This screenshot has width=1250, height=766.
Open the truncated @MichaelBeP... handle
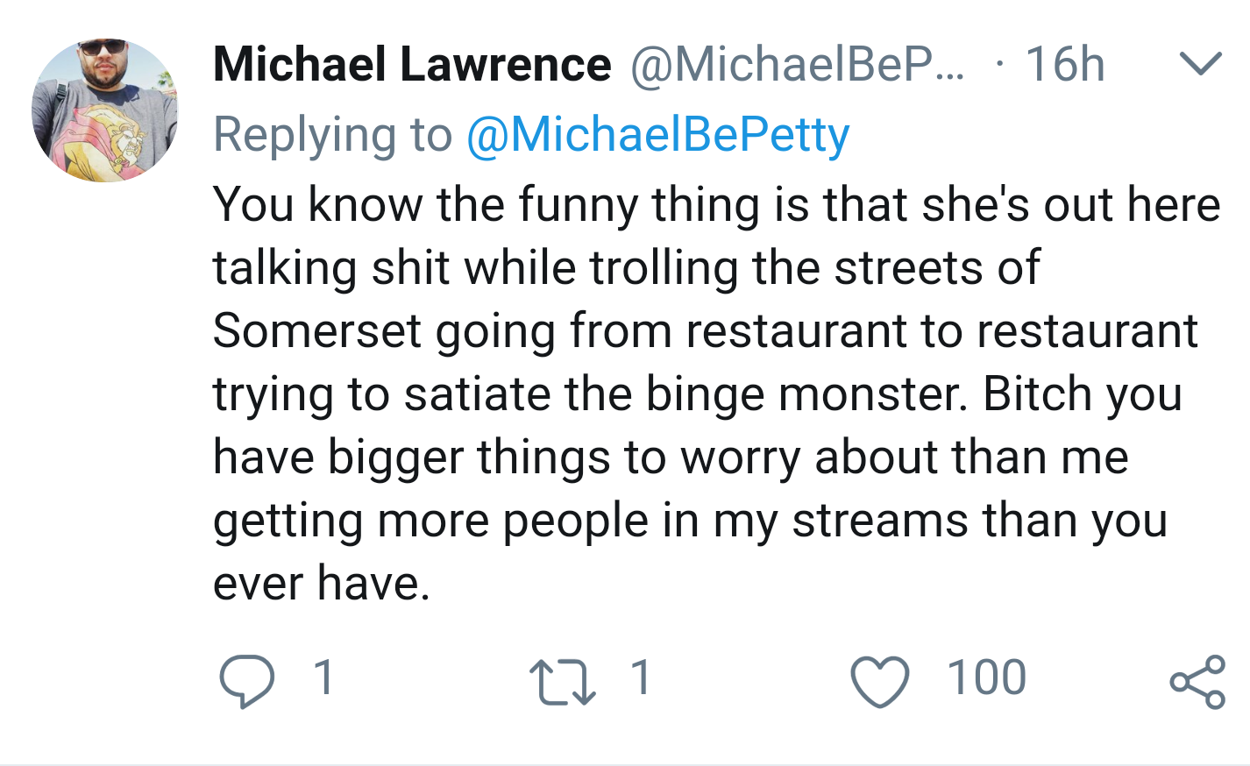(797, 65)
